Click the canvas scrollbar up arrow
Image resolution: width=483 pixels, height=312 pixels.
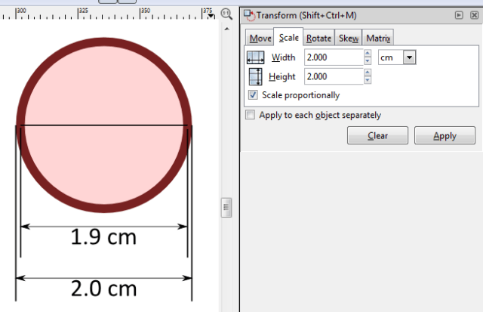click(x=226, y=29)
